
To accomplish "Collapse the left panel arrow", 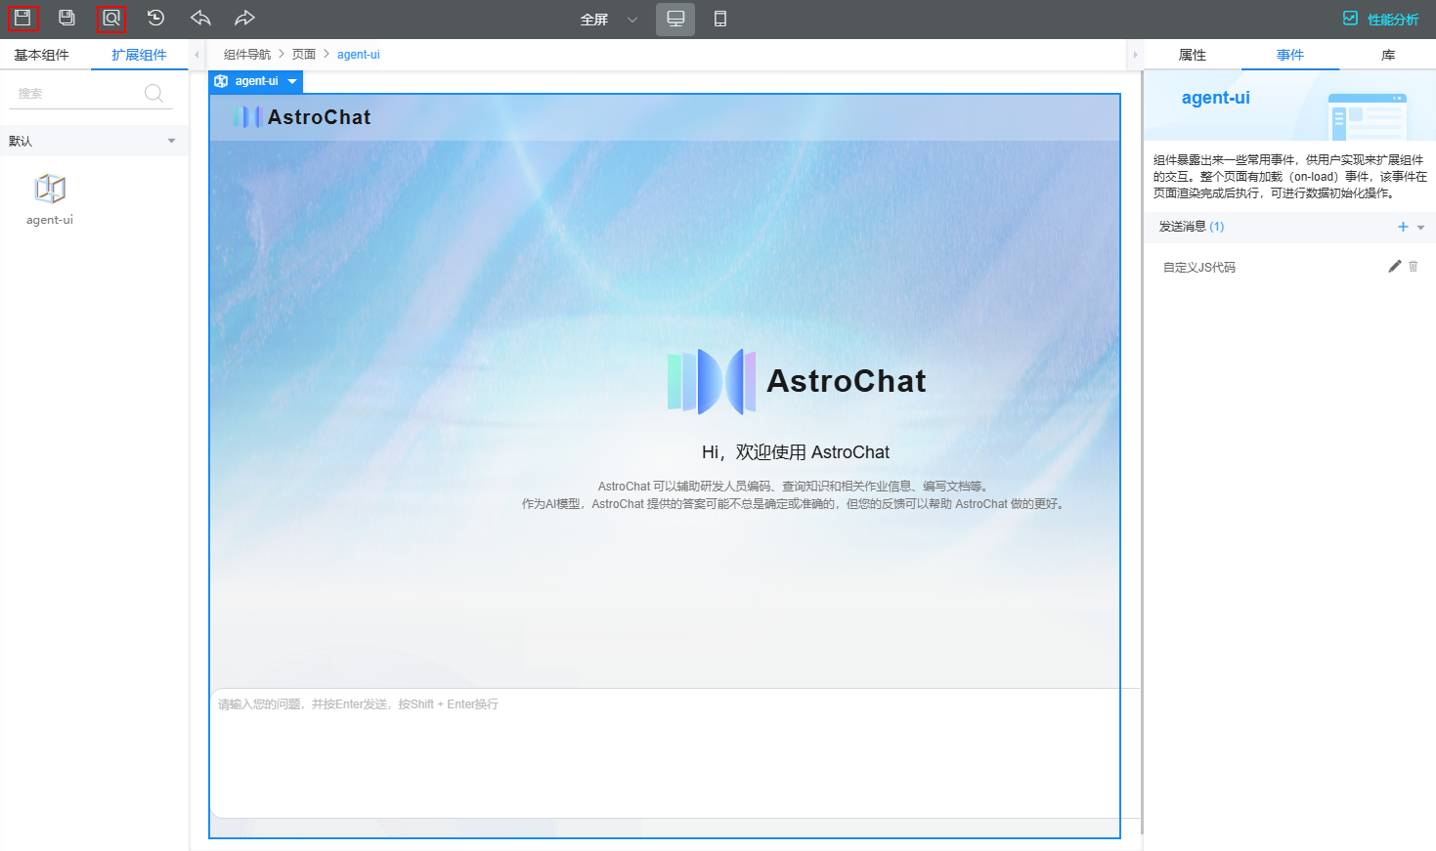I will 196,55.
